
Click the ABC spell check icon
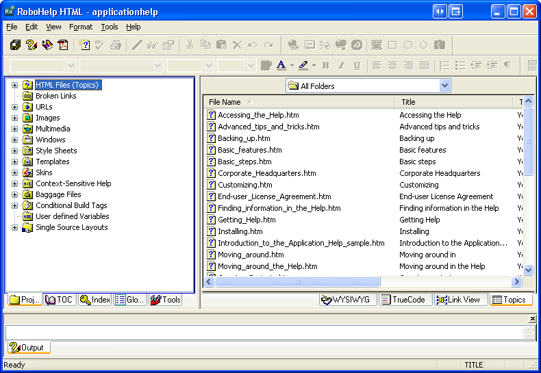pos(100,44)
